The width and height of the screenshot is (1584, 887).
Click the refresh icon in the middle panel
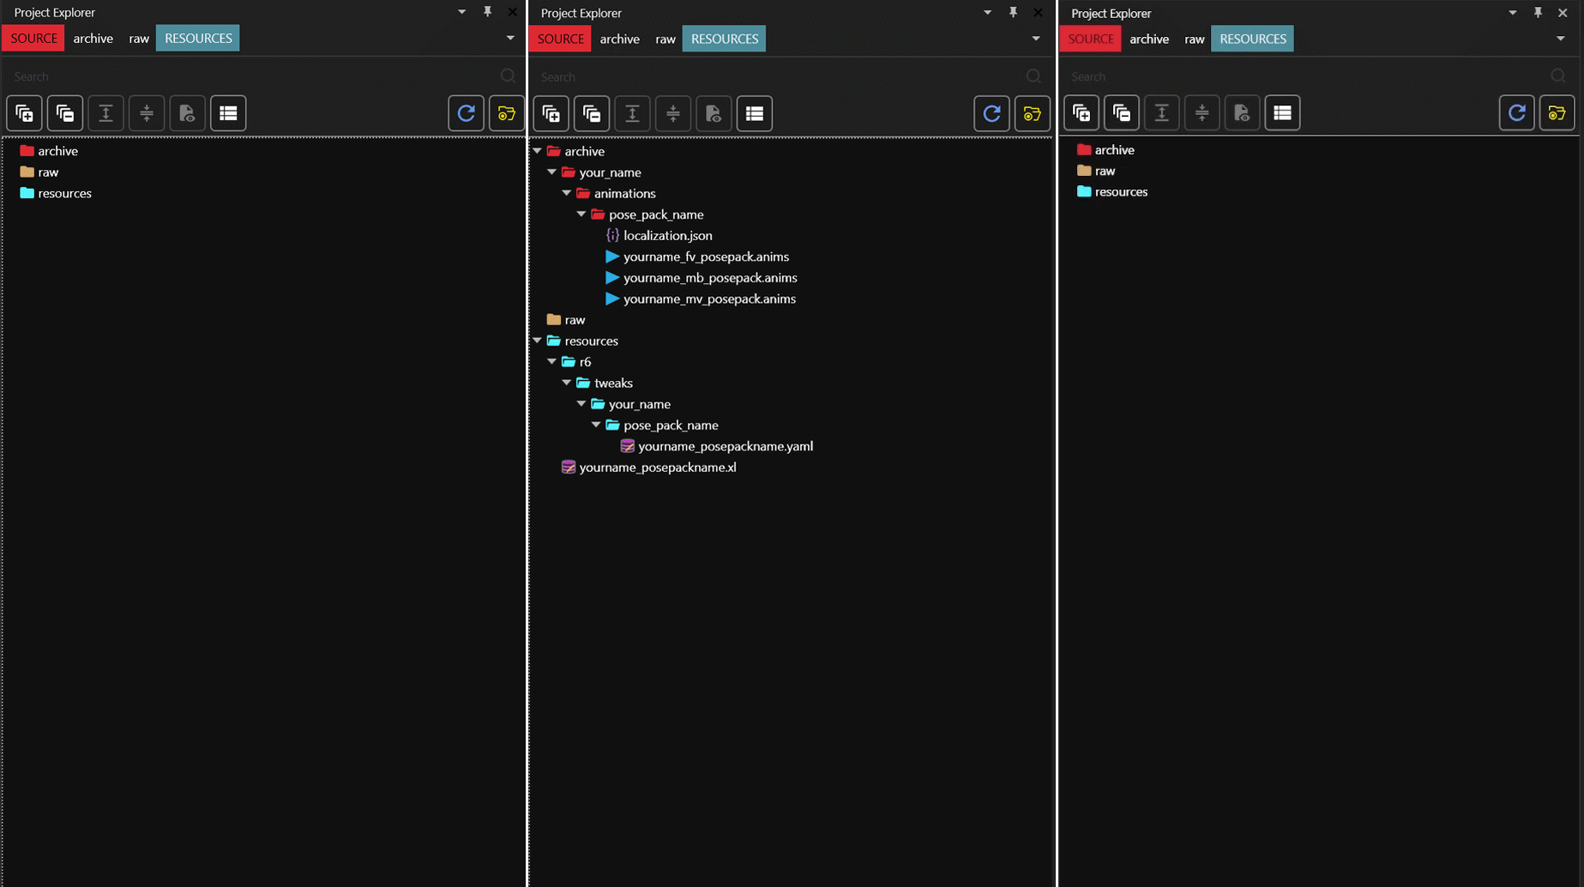991,113
